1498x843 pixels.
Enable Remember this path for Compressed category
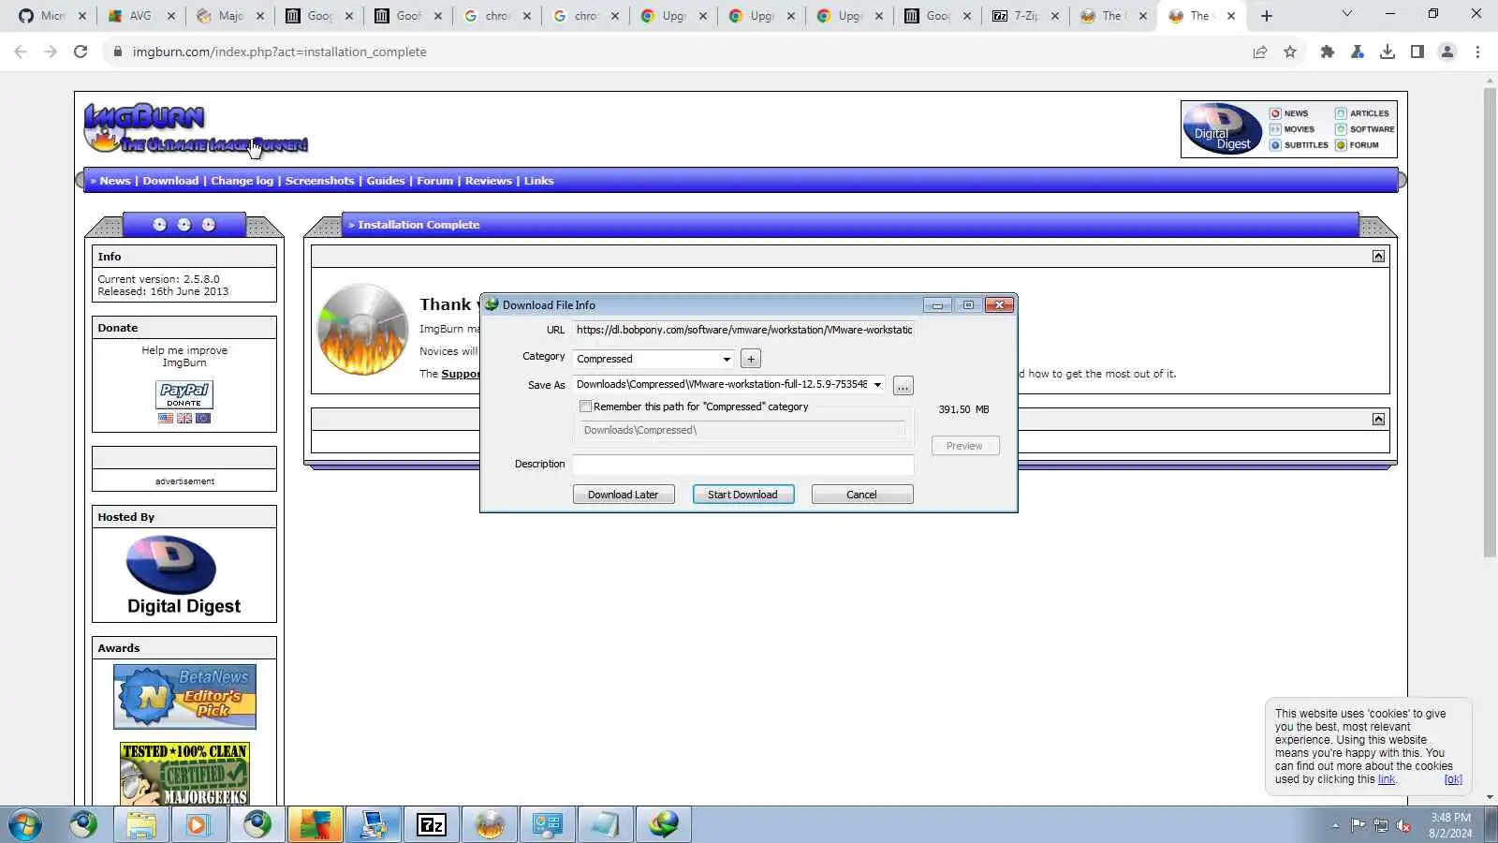coord(586,407)
